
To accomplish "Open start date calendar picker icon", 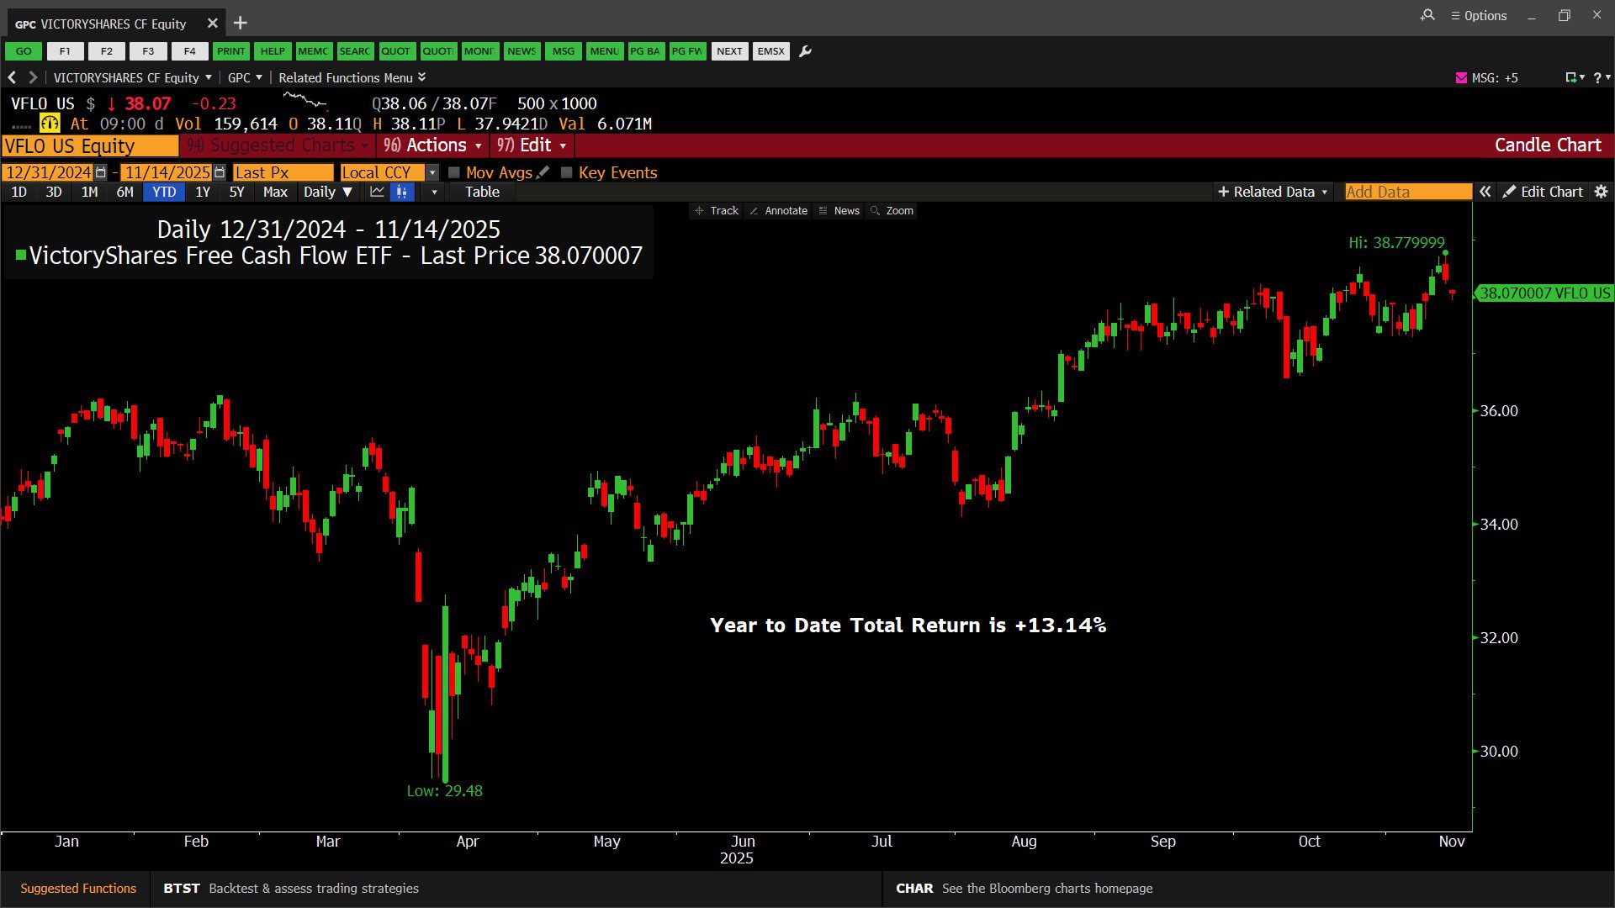I will (101, 172).
